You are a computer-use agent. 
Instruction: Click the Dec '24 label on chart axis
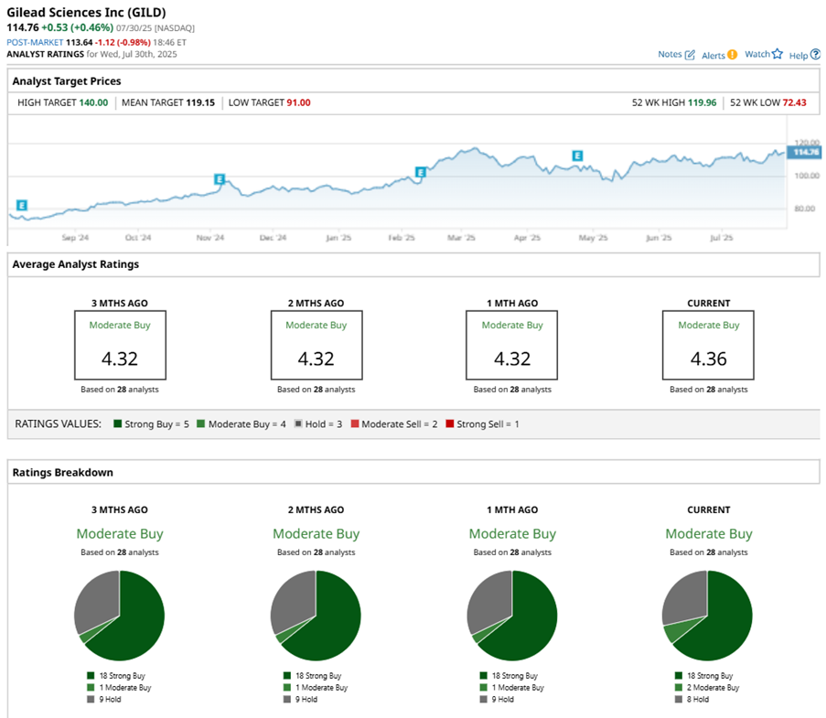273,238
